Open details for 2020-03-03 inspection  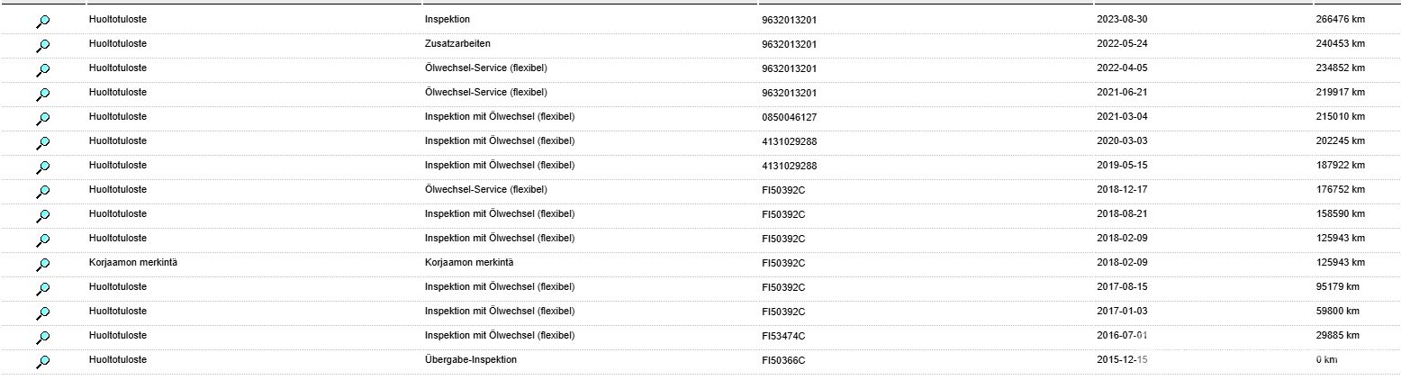[x=43, y=143]
